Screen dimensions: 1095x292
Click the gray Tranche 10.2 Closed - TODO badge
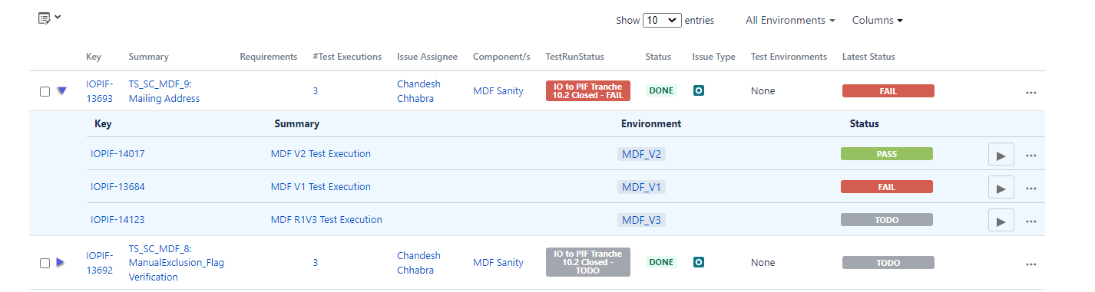click(587, 262)
